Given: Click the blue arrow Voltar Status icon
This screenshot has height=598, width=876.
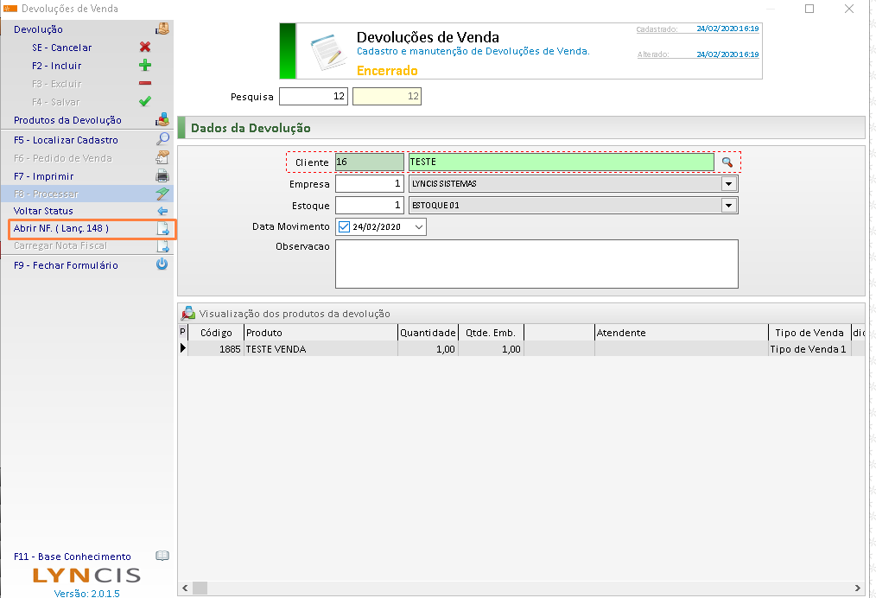Looking at the screenshot, I should click(162, 211).
